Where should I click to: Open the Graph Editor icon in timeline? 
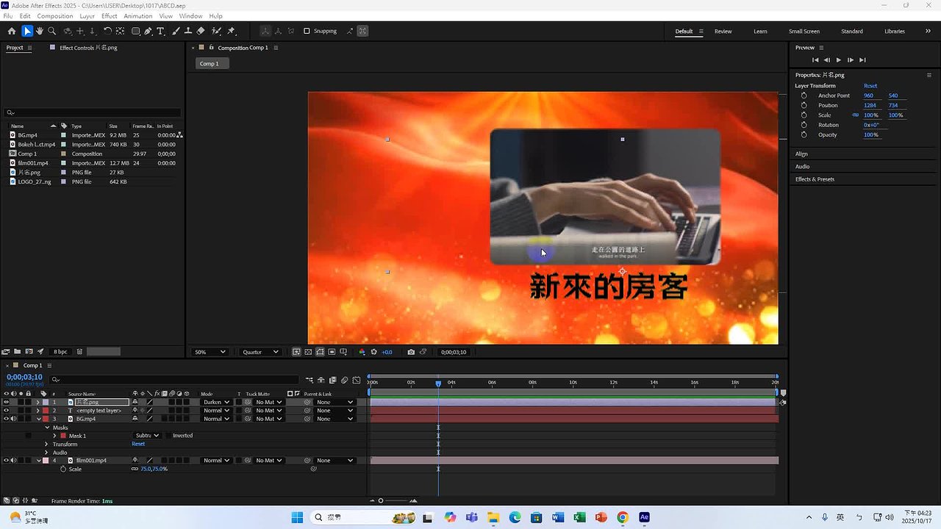coord(357,380)
